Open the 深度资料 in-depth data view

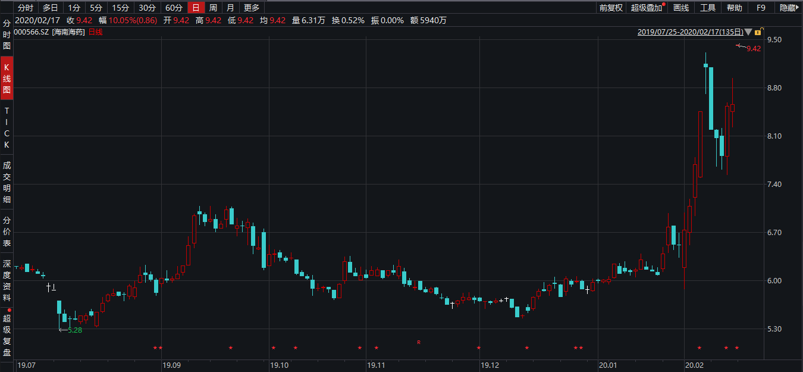click(7, 280)
